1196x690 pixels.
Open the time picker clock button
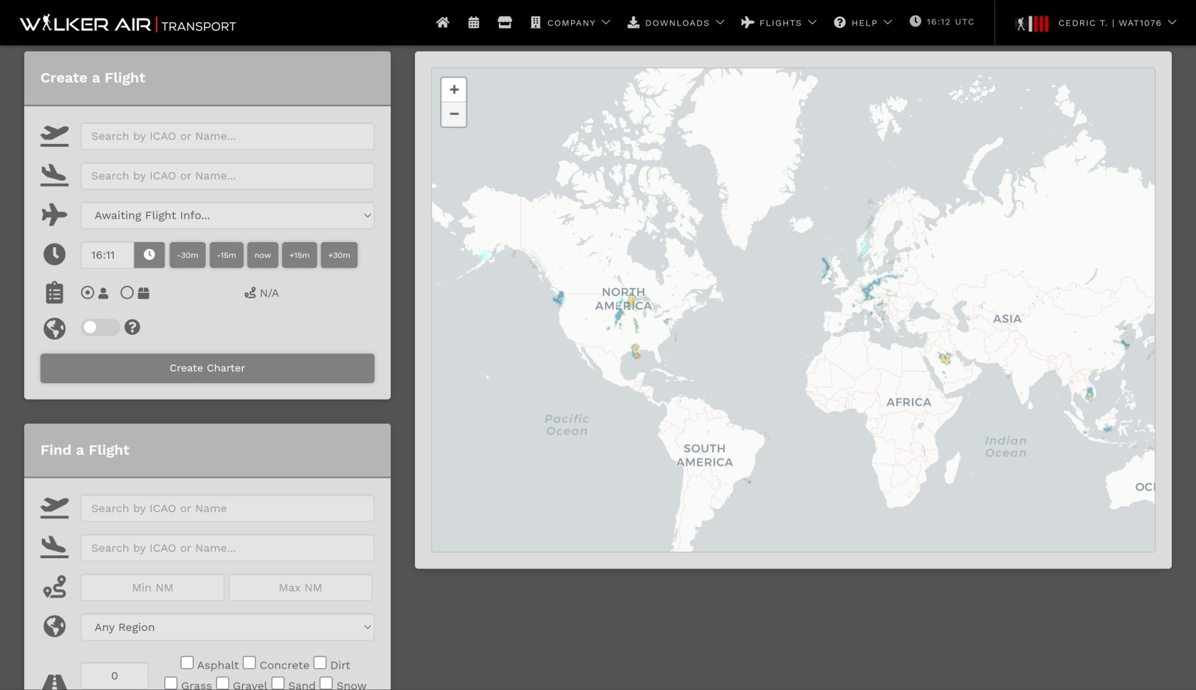[149, 255]
